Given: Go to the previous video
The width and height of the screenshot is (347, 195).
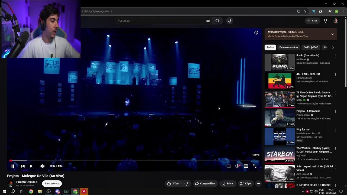Looking at the screenshot, I should [23, 166].
